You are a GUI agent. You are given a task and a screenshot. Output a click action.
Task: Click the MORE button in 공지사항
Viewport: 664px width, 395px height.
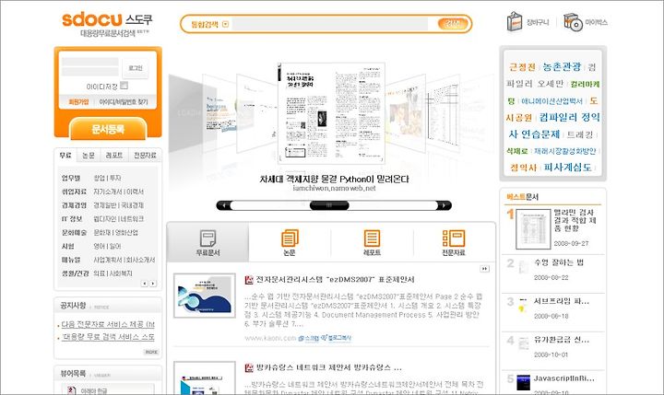click(x=151, y=352)
